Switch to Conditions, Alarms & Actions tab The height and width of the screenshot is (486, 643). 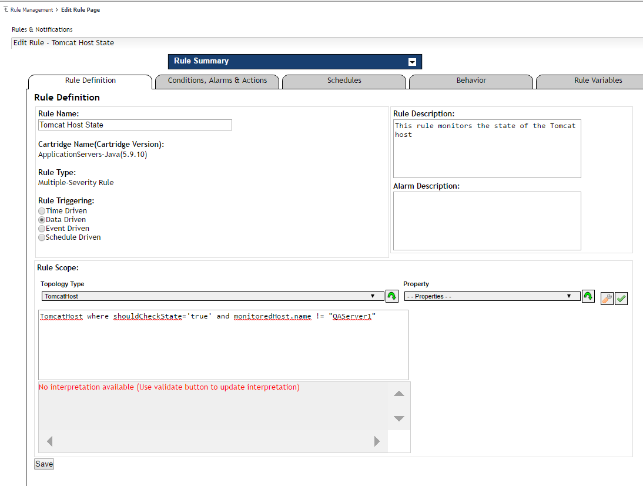[x=217, y=81]
